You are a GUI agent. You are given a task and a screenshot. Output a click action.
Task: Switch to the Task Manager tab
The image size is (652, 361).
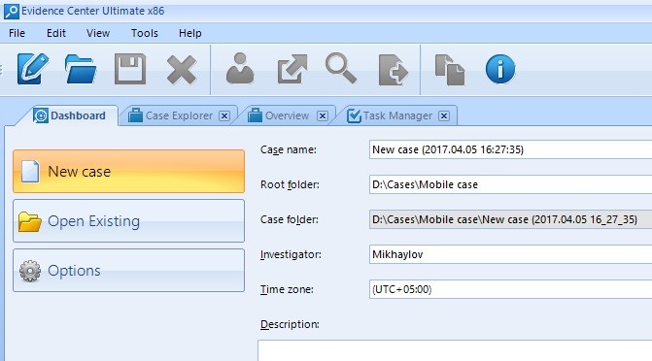point(397,115)
